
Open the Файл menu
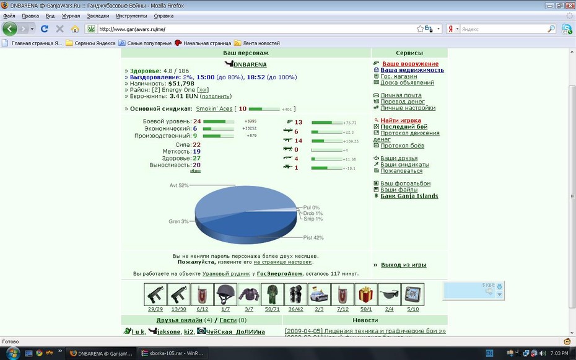point(9,15)
